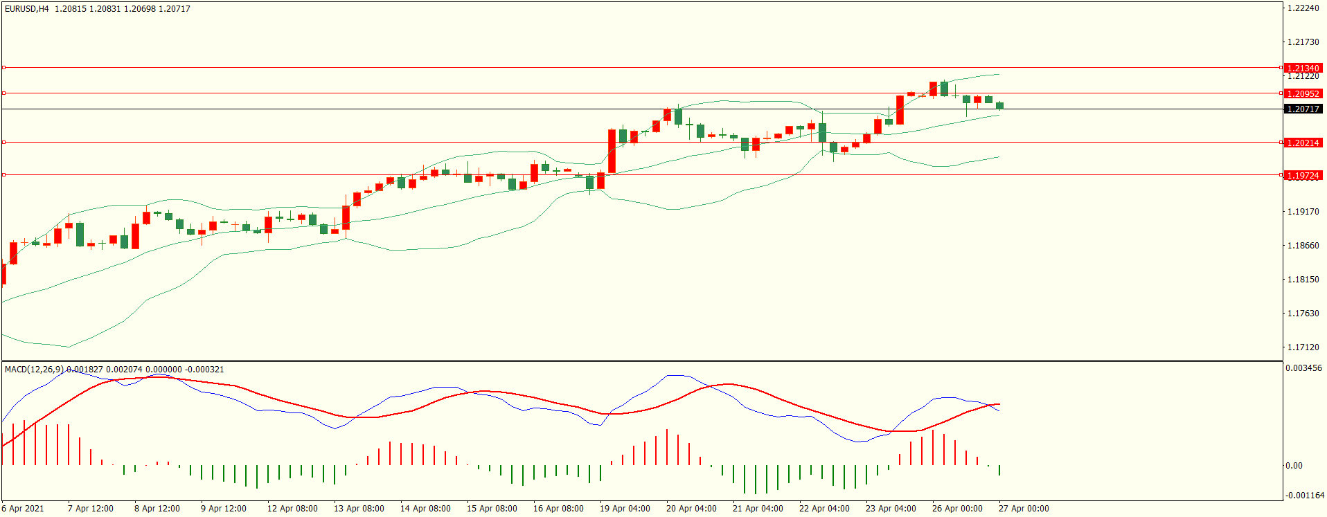Click the 13 Apr 08:00 time label

359,509
